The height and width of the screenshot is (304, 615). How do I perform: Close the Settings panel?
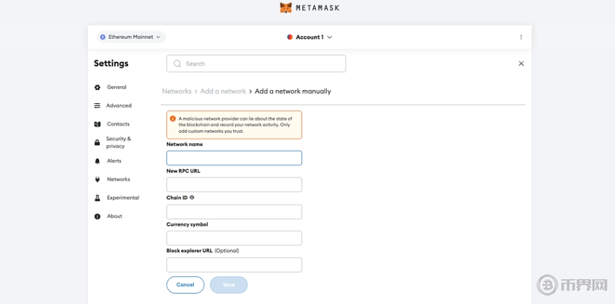coord(521,64)
